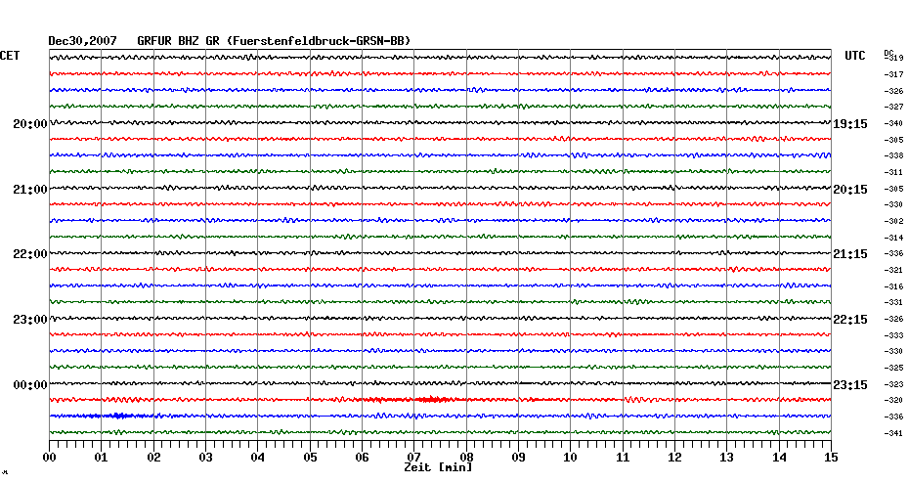Viewport: 909px width, 483px height.
Task: Pick minute 10 on the time axis
Action: (x=571, y=458)
